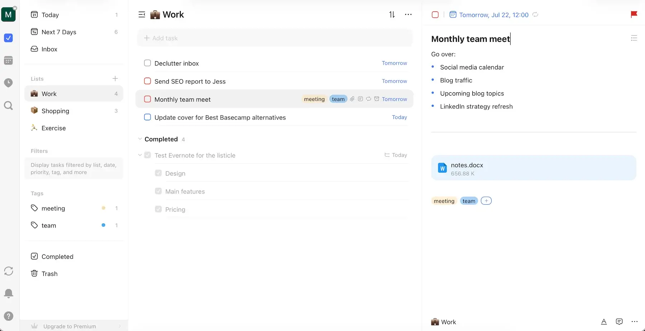Click the Sync icon in sidebar
This screenshot has width=645, height=331.
click(x=9, y=271)
